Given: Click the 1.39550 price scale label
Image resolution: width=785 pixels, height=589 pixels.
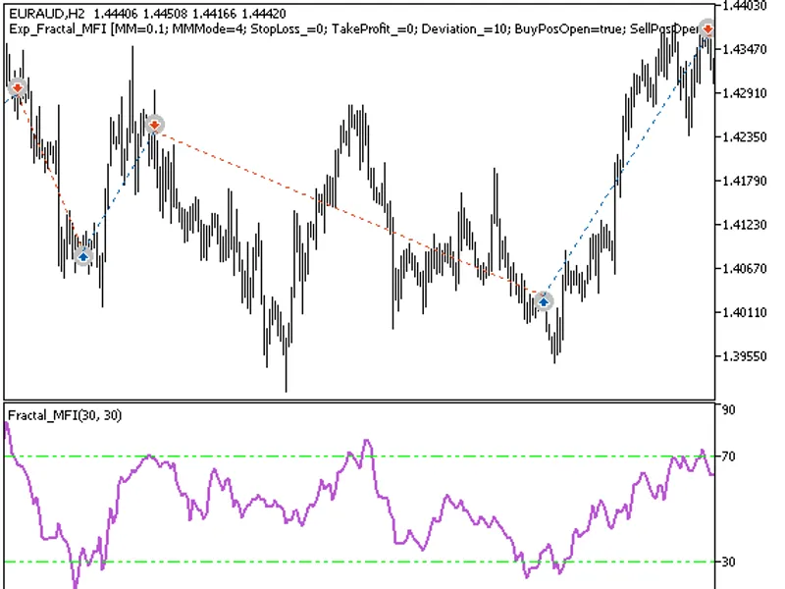Looking at the screenshot, I should [745, 356].
